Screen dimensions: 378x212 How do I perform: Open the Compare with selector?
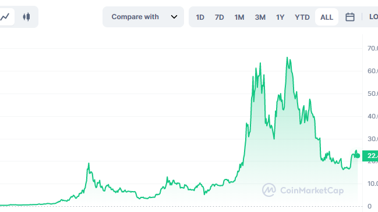click(x=143, y=17)
